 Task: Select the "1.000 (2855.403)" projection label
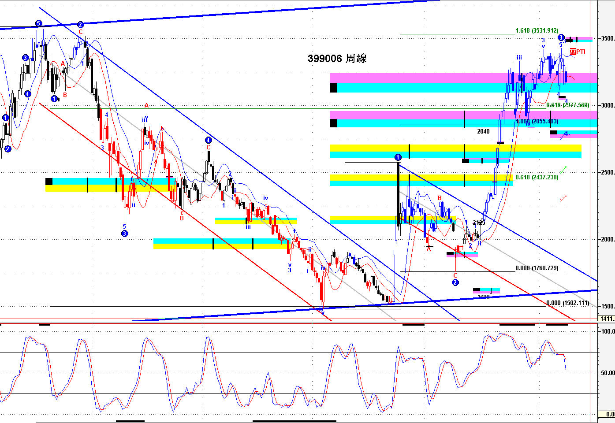[x=537, y=122]
